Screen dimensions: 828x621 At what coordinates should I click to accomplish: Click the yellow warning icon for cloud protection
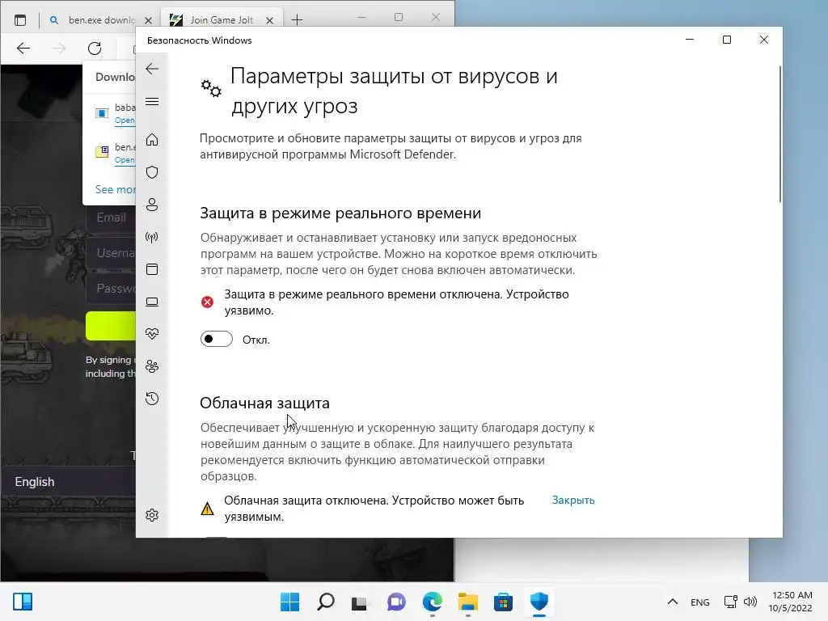(x=208, y=508)
